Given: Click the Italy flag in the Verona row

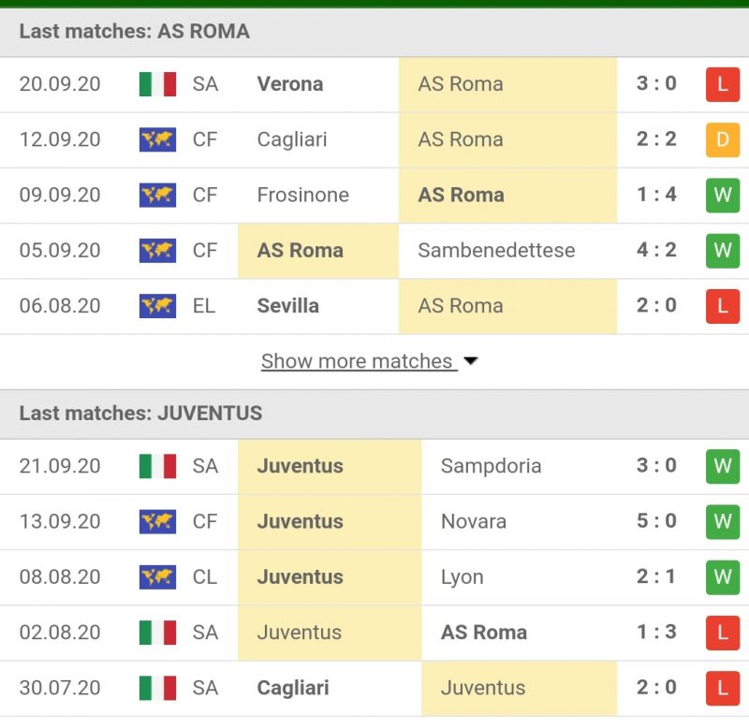Looking at the screenshot, I should [157, 84].
